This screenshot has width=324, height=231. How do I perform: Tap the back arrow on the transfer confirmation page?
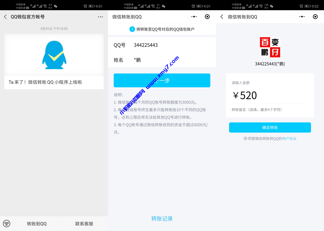pyautogui.click(x=221, y=17)
